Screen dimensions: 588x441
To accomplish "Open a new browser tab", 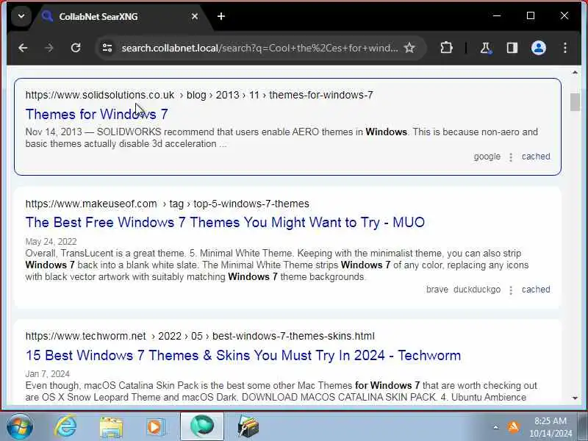I will coord(221,16).
